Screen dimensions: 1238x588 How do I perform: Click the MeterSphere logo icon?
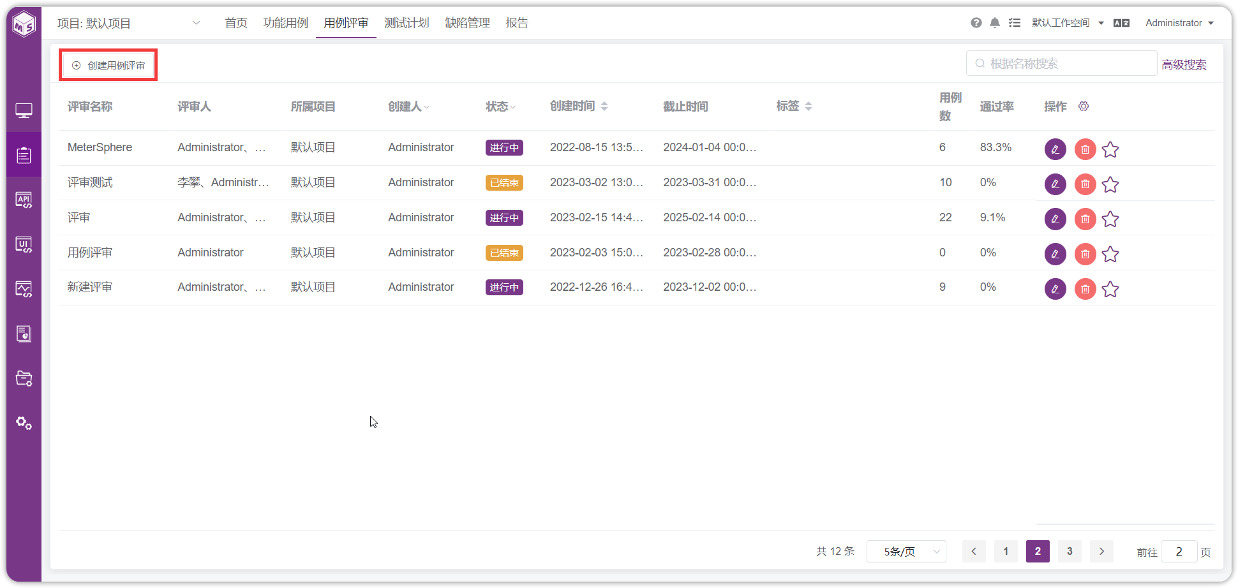point(24,24)
